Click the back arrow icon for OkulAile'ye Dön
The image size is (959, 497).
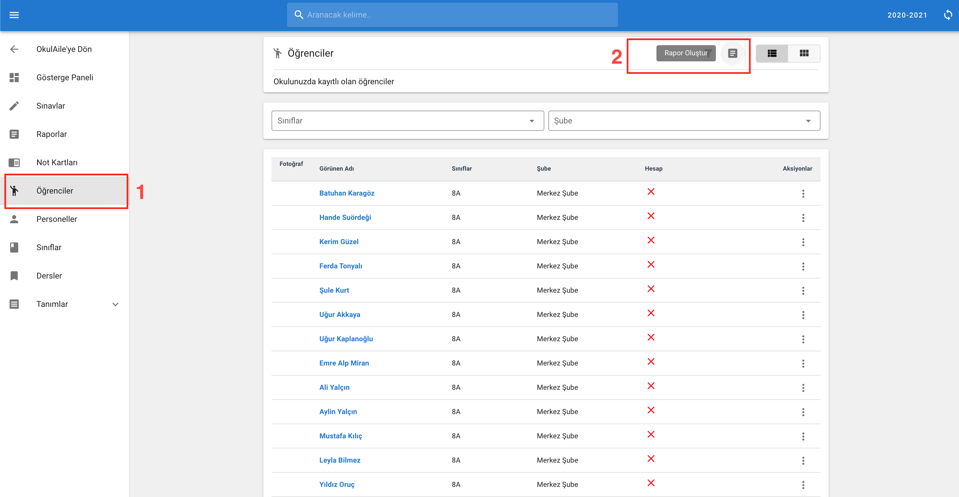14,49
